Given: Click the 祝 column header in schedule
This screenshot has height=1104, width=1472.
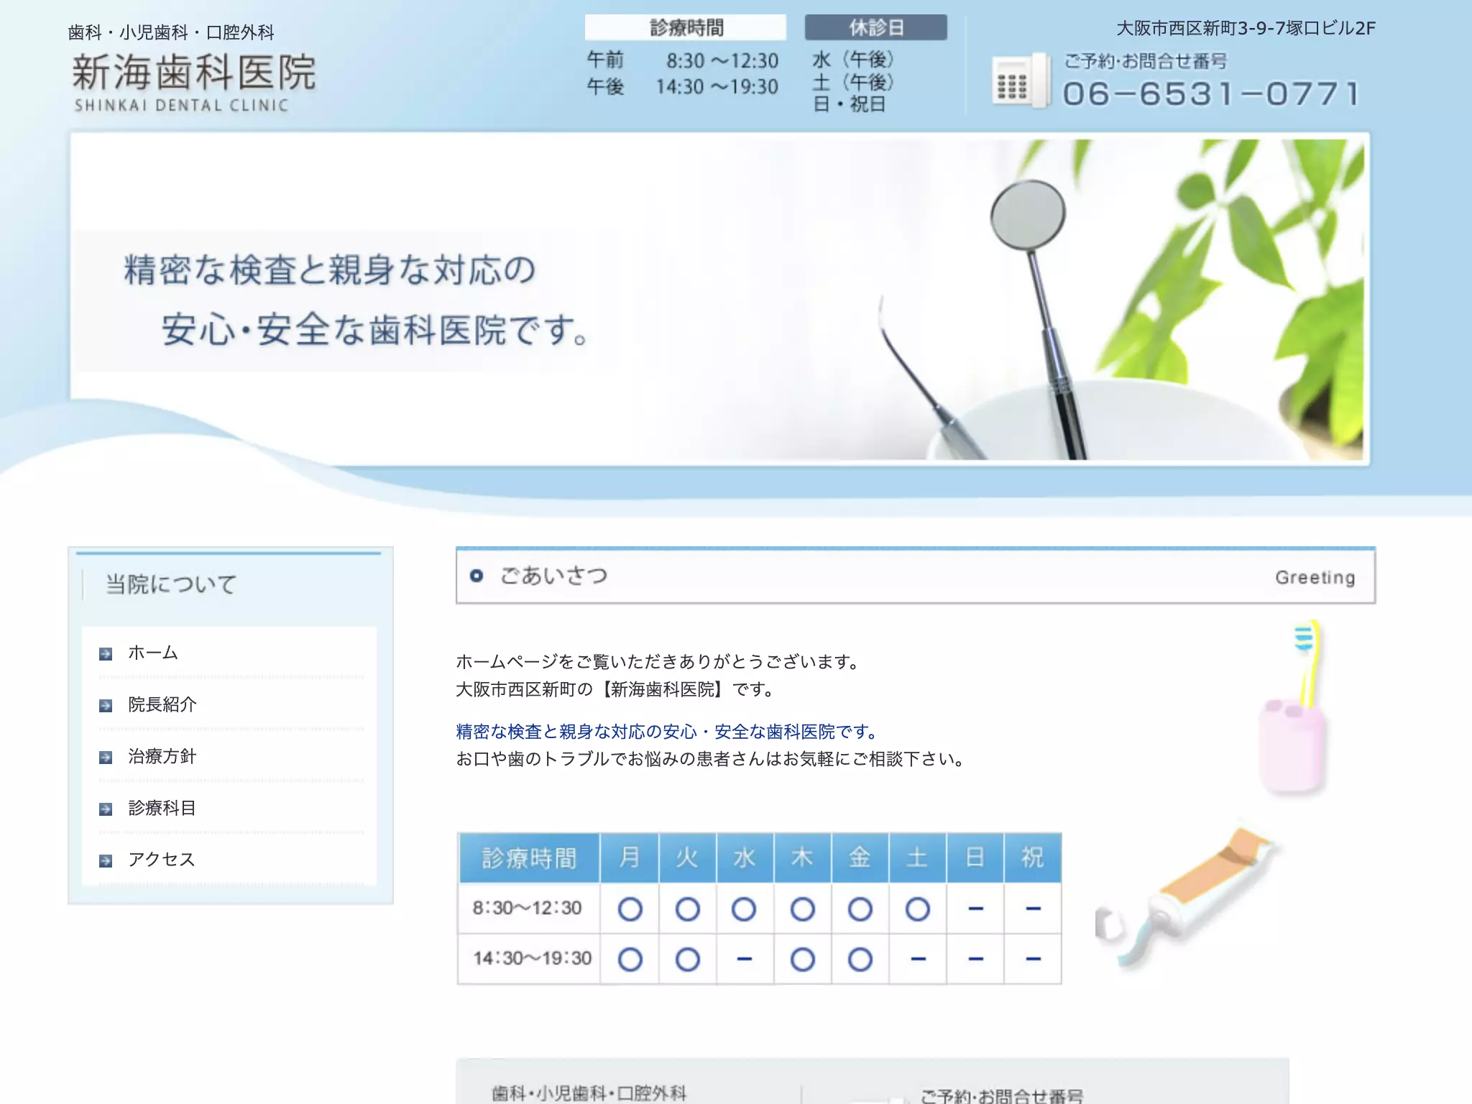Looking at the screenshot, I should [1032, 857].
